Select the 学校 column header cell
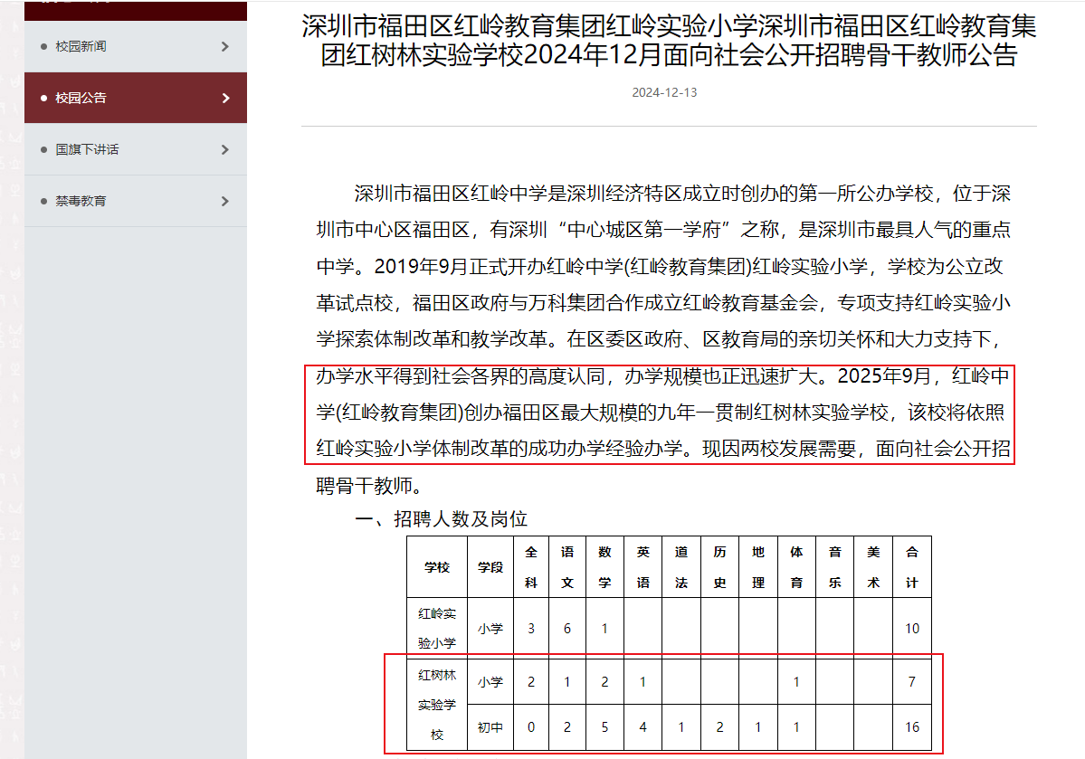 [437, 567]
